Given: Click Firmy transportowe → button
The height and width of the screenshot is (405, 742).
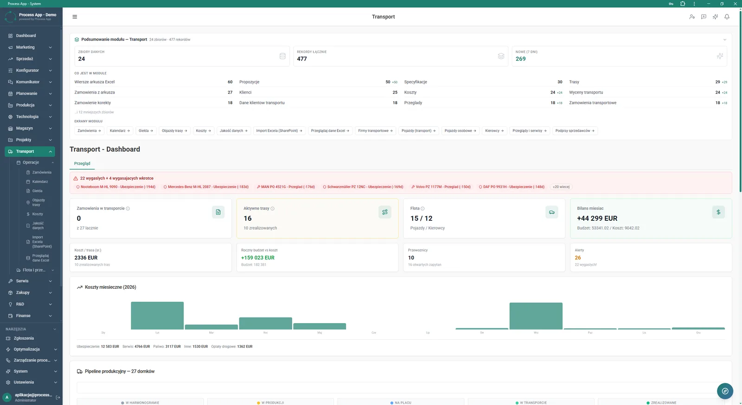Looking at the screenshot, I should click(x=375, y=131).
